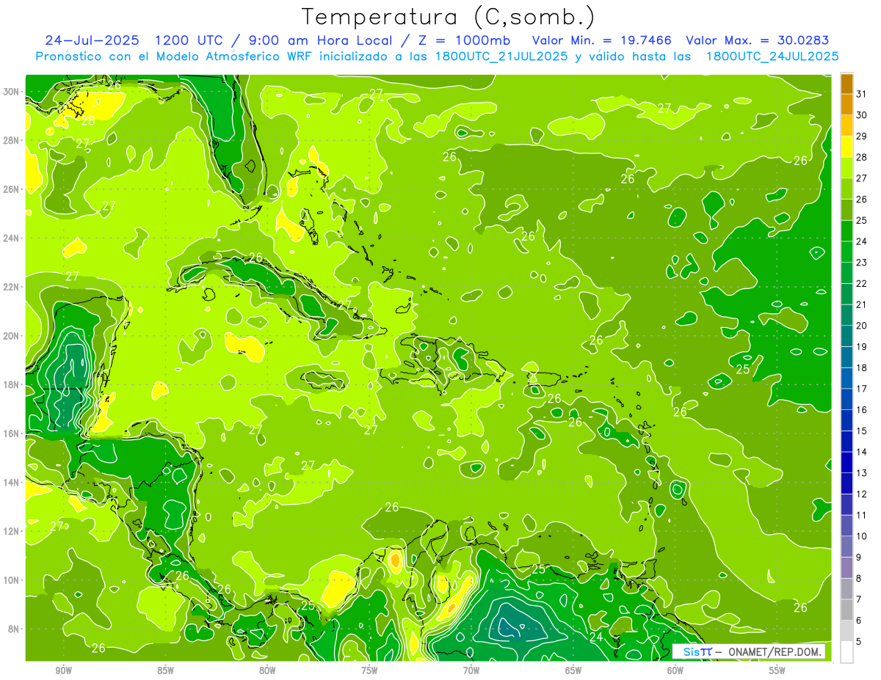Image resolution: width=881 pixels, height=680 pixels.
Task: Click "Valor Min. = 19.7466" text
Action: [601, 40]
